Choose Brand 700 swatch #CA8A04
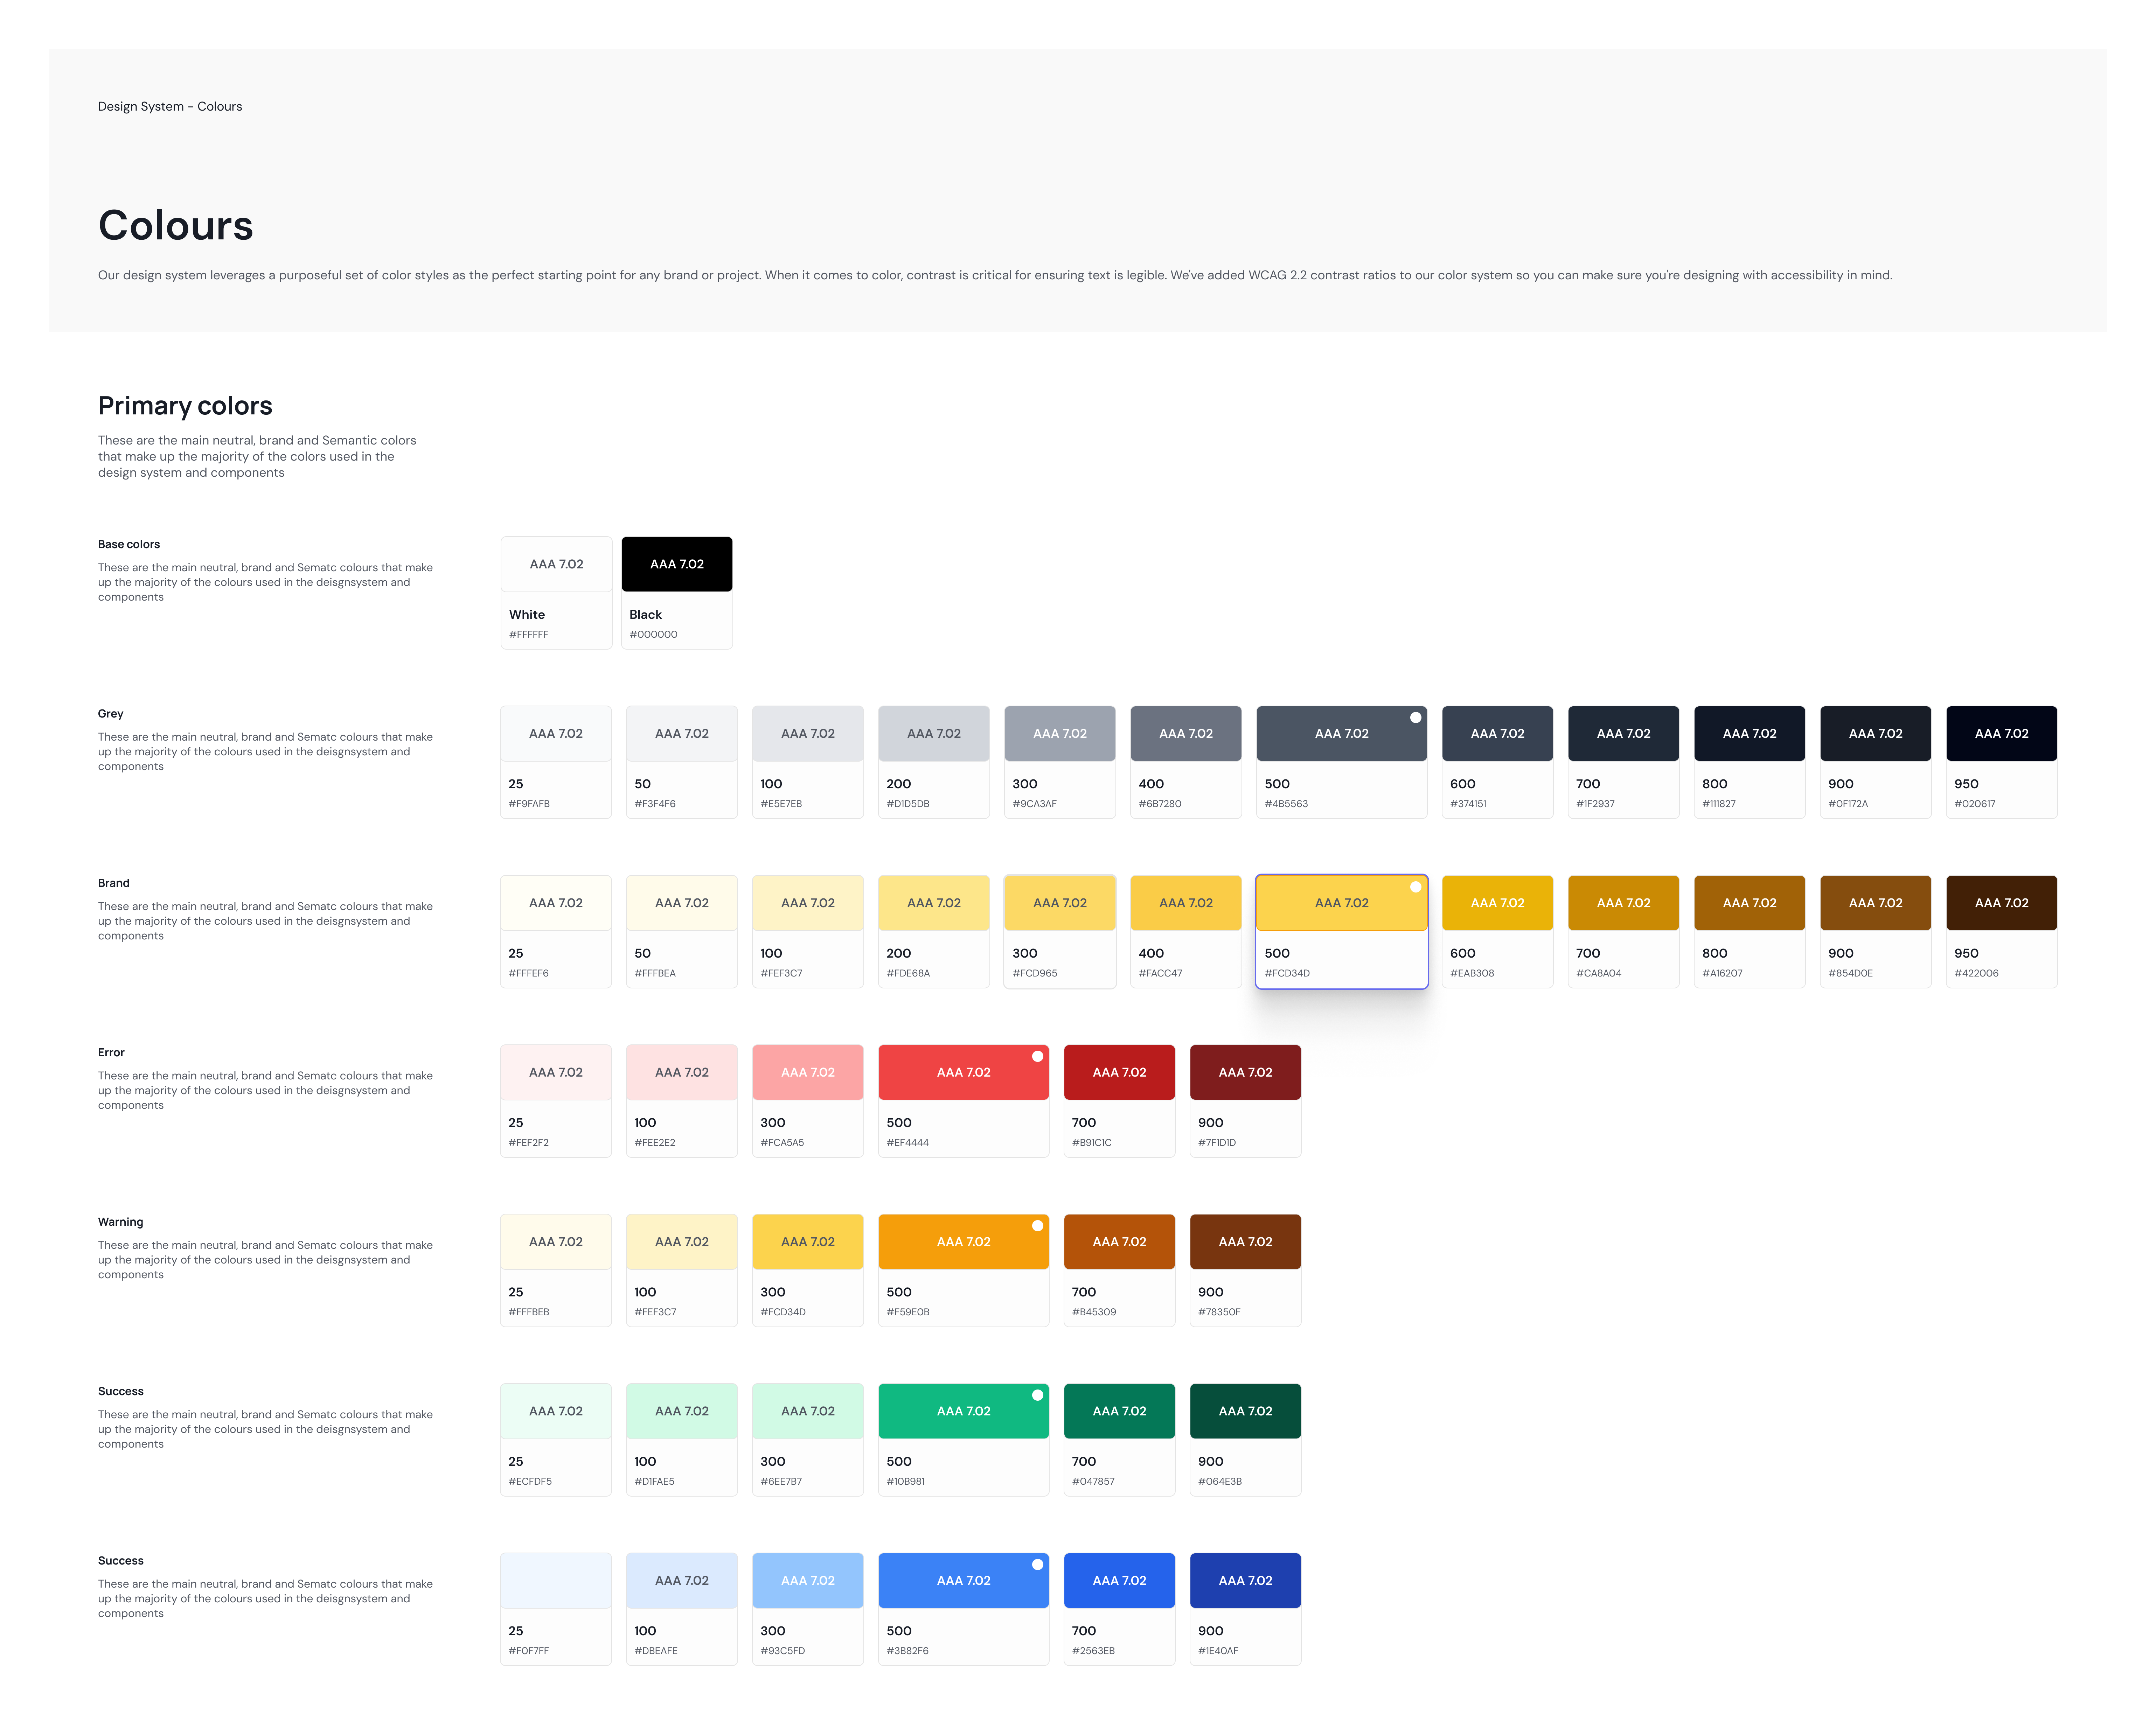 1624,931
